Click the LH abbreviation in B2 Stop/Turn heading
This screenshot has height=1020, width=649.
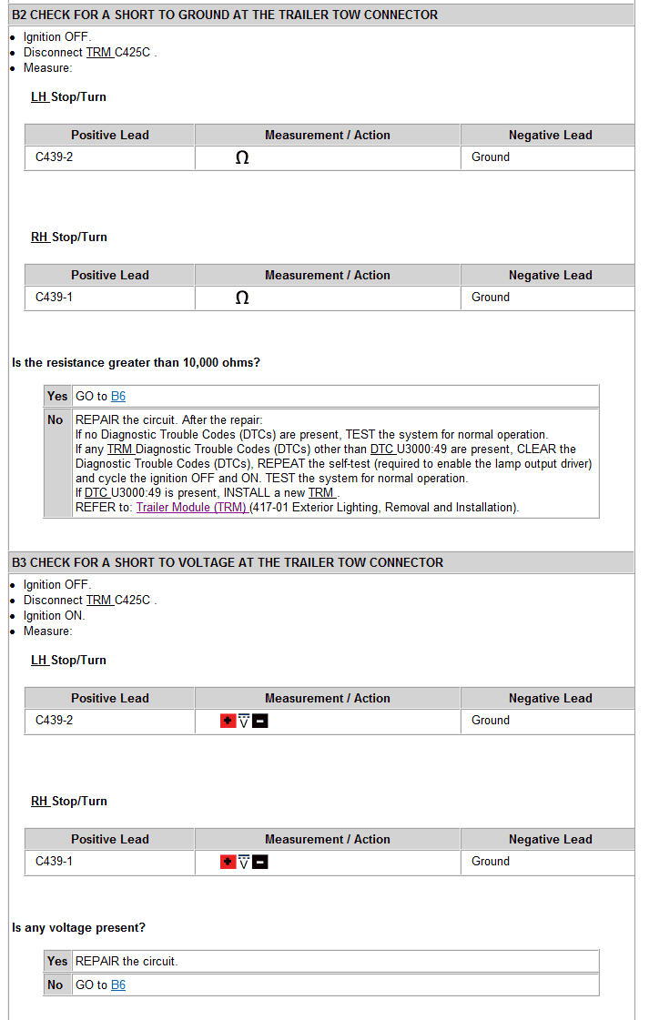(x=39, y=97)
